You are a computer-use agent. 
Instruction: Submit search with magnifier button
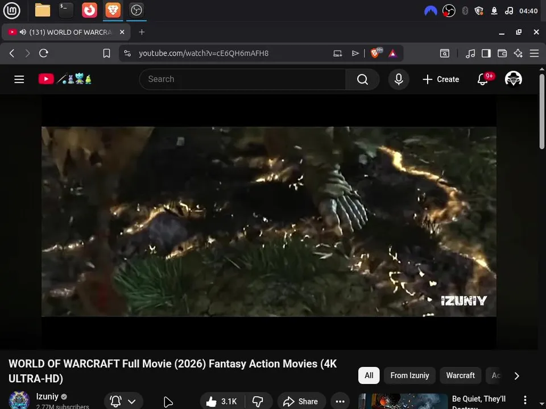pyautogui.click(x=362, y=80)
